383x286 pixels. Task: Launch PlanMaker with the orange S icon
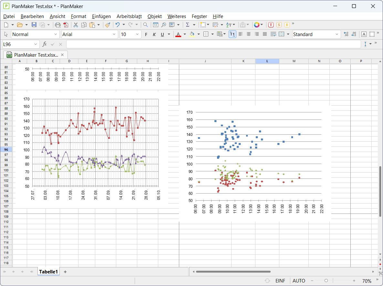[279, 24]
